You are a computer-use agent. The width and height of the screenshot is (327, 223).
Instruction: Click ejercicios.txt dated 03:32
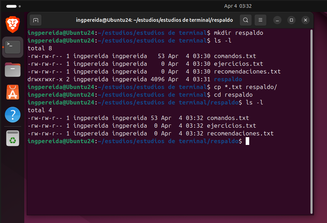[x=231, y=126]
